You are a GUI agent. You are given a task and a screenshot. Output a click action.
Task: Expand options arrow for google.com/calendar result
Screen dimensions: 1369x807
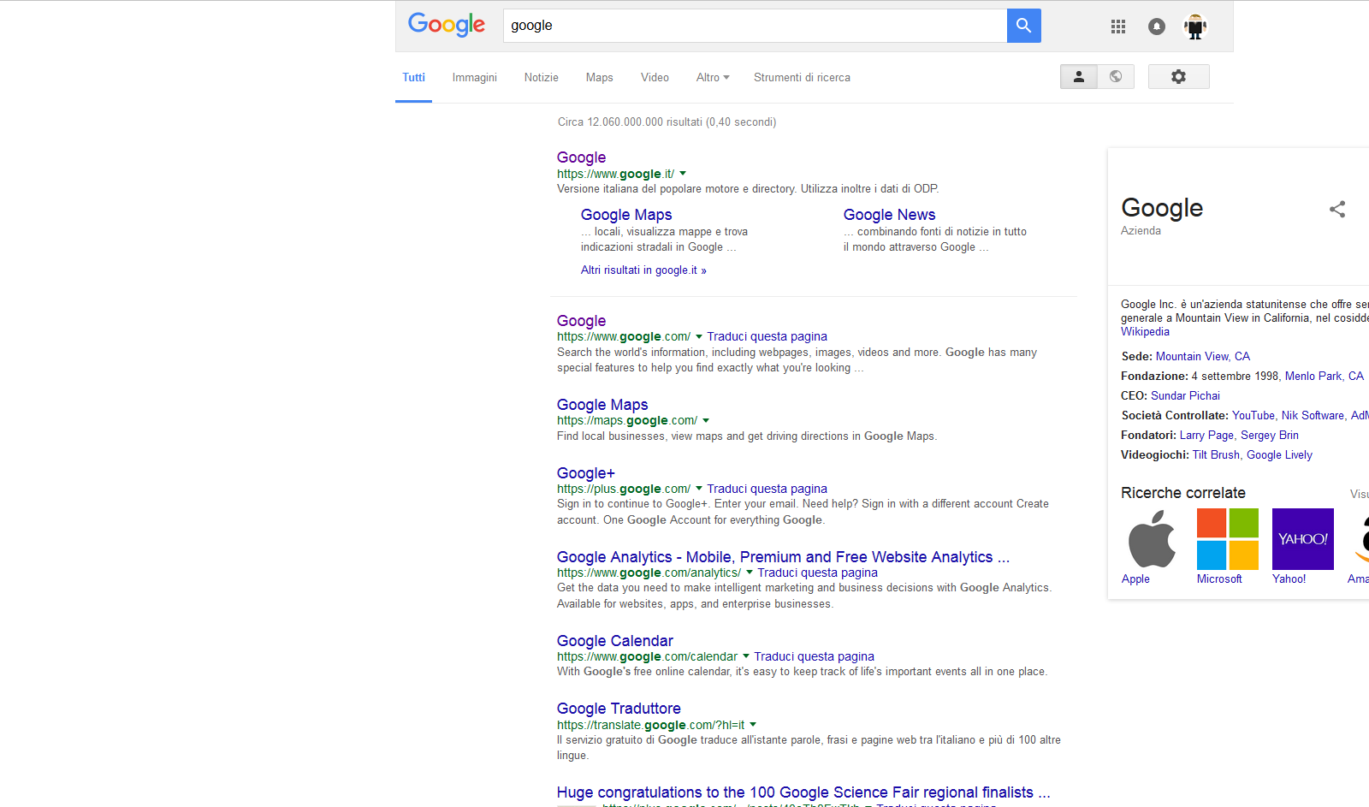click(746, 656)
